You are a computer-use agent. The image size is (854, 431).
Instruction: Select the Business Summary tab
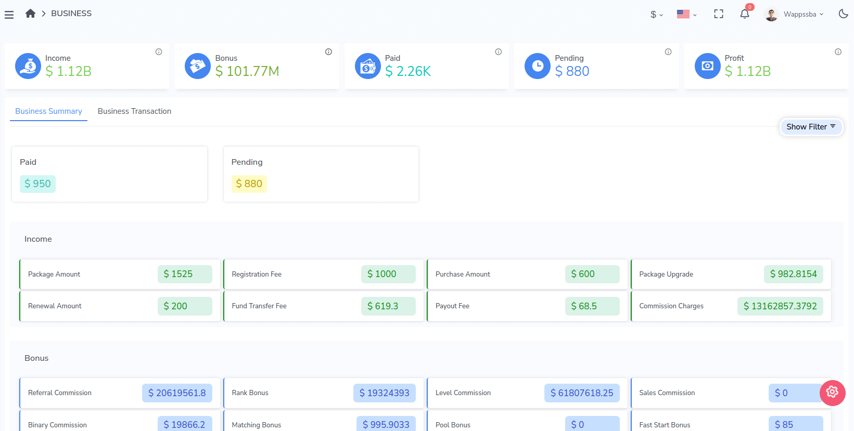pyautogui.click(x=48, y=111)
